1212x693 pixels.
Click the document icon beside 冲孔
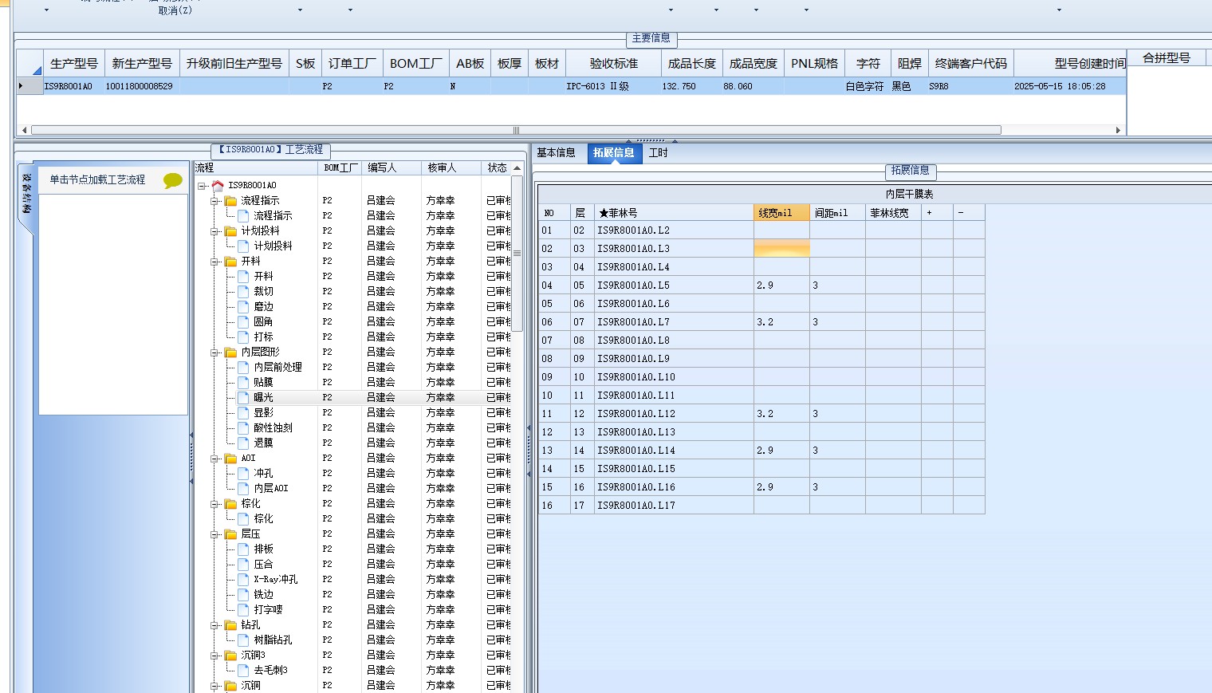point(243,473)
